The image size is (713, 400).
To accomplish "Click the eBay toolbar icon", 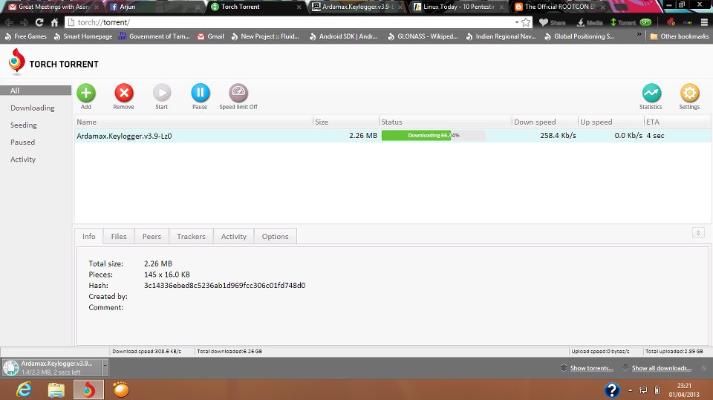I will (688, 22).
